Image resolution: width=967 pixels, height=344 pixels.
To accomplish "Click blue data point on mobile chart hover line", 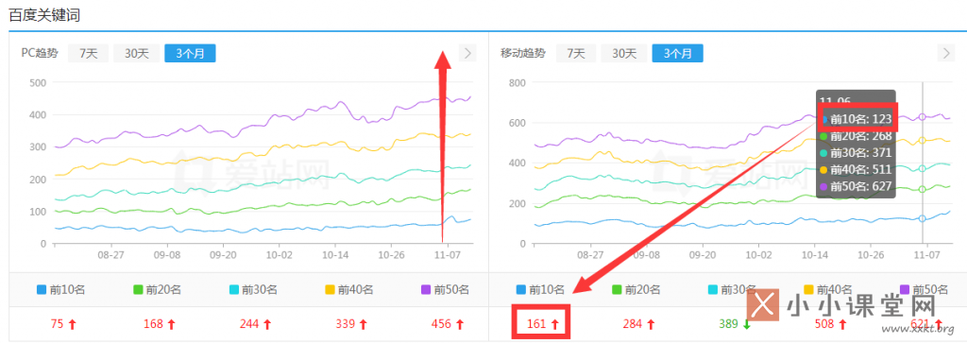I will [922, 218].
